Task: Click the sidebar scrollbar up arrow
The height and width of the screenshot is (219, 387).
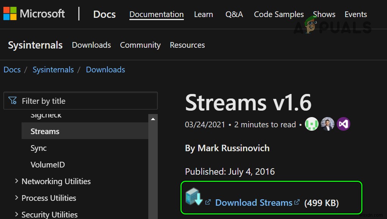Action: 153,119
